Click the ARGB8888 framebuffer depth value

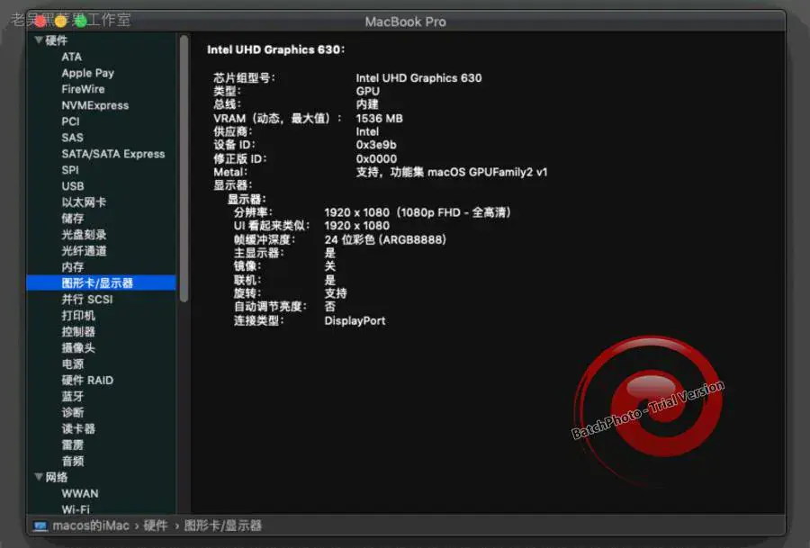point(385,239)
